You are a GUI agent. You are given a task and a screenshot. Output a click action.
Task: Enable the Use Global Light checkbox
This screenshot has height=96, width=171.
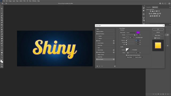point(135,37)
